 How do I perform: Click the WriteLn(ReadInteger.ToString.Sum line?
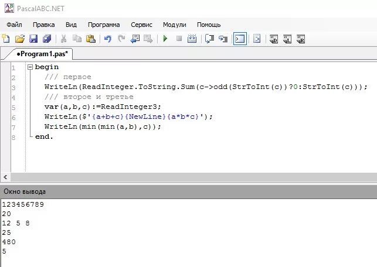[x=206, y=87]
